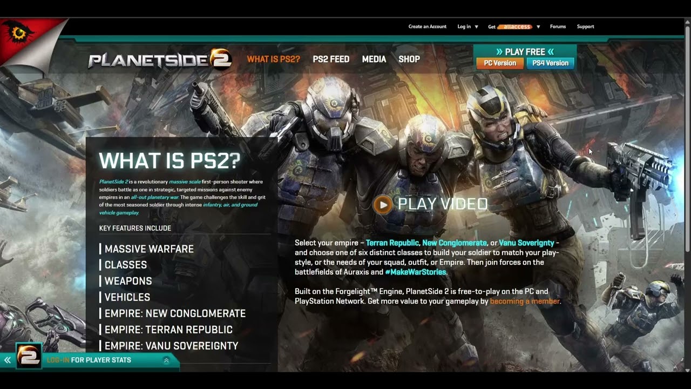Open the MEDIA menu item
This screenshot has height=389, width=691.
point(374,59)
